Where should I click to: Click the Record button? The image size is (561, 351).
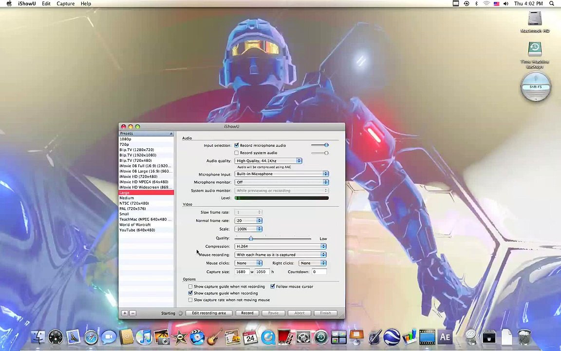pyautogui.click(x=247, y=313)
